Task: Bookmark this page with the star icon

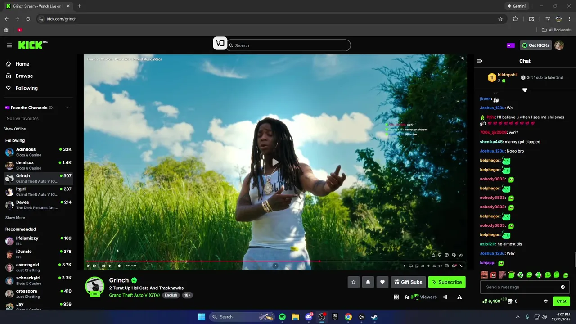Action: click(500, 19)
